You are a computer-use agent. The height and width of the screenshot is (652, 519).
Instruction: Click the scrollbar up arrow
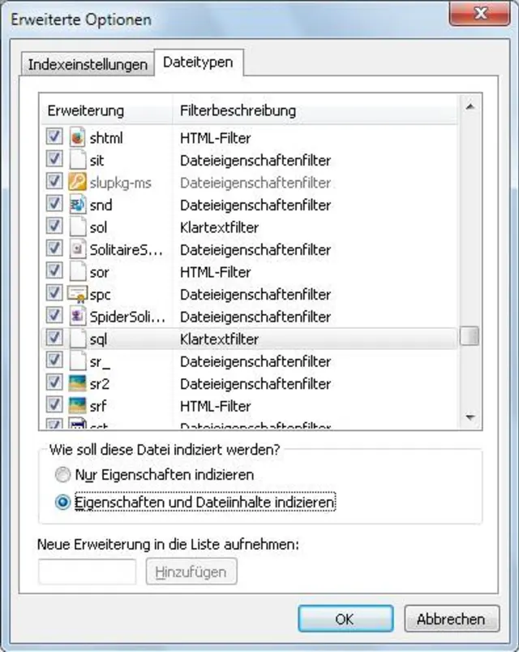pos(470,107)
